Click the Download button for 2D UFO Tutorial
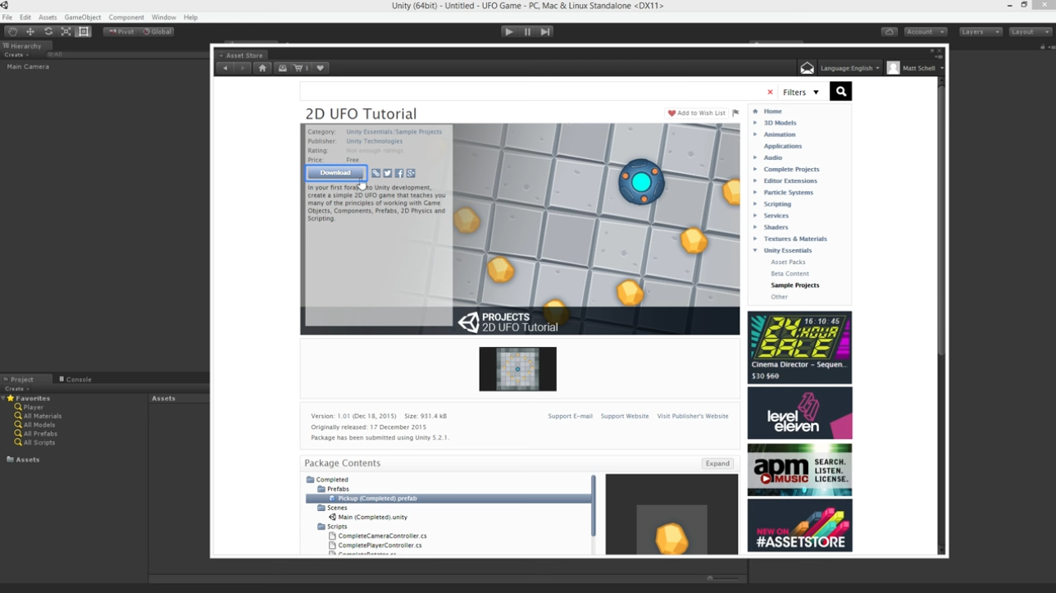This screenshot has height=593, width=1056. pyautogui.click(x=335, y=173)
